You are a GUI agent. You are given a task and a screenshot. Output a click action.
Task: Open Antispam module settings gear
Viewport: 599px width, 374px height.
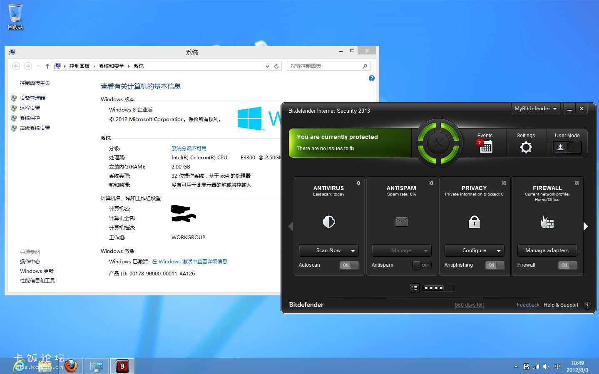tap(431, 183)
